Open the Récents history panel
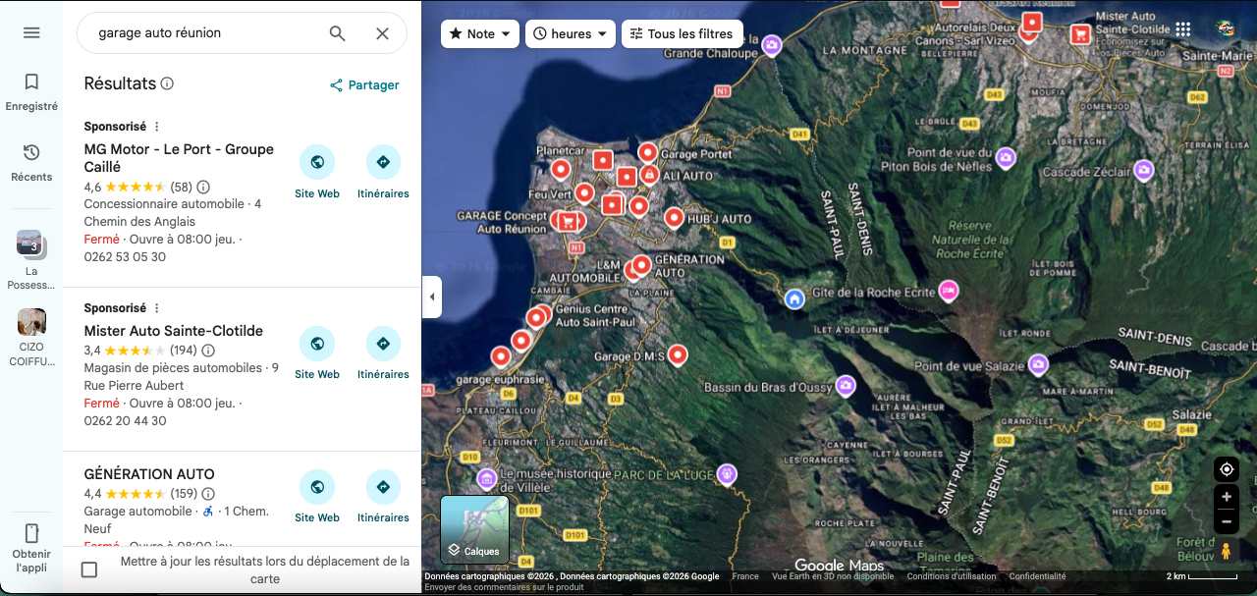The image size is (1257, 596). click(x=31, y=163)
